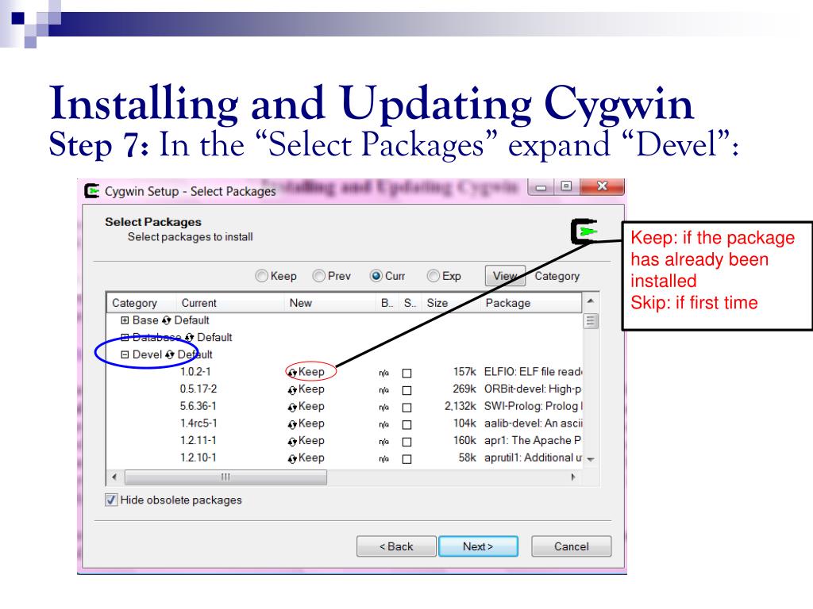Check the source checkbox for ELFIO package
Image resolution: width=813 pixels, height=609 pixels.
[407, 373]
